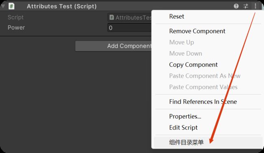Click the three-dot component options icon
Screen dimensions: 264x153
[255, 6]
